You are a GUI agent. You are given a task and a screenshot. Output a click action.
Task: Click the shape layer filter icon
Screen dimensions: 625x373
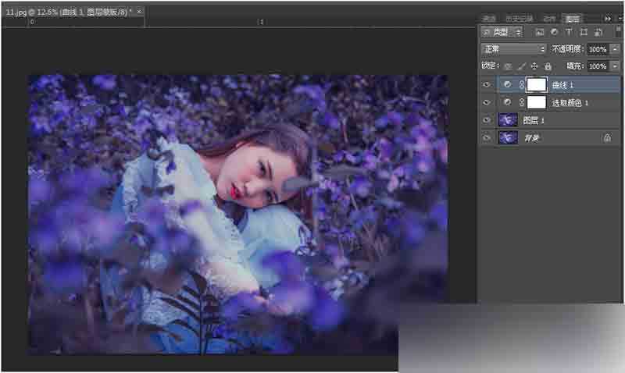pos(584,32)
